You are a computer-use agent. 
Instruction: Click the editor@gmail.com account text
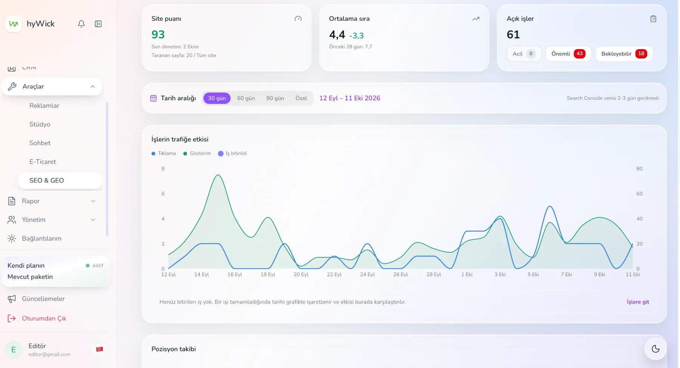49,354
